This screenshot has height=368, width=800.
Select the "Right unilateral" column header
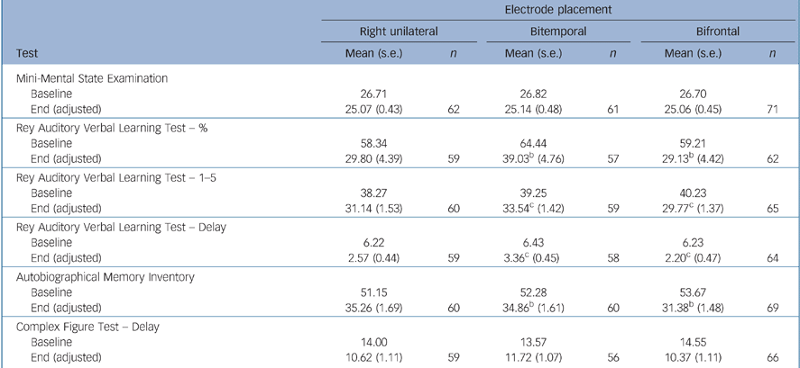tap(386, 31)
